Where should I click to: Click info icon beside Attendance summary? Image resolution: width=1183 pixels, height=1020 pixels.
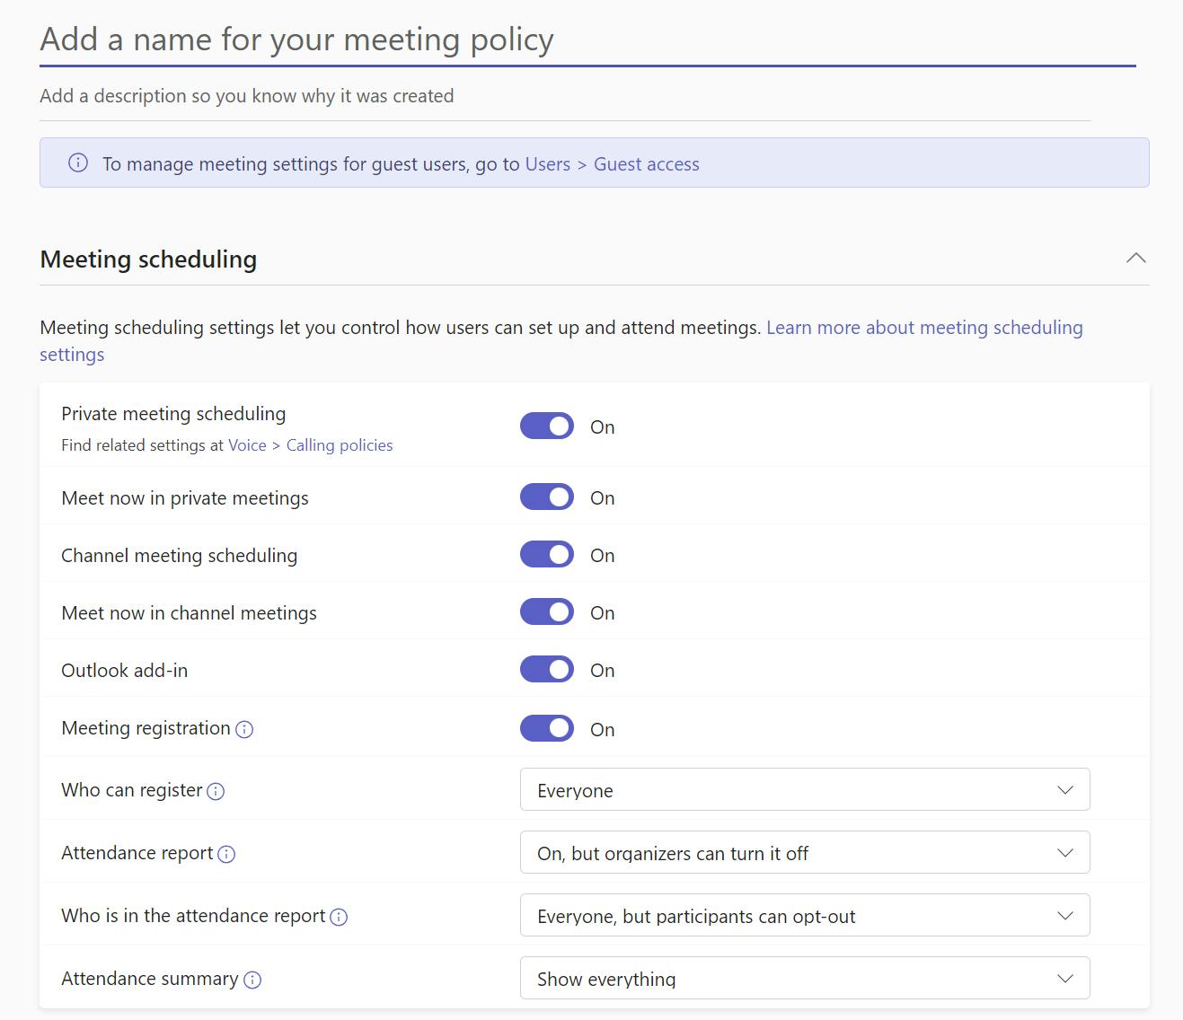(252, 980)
